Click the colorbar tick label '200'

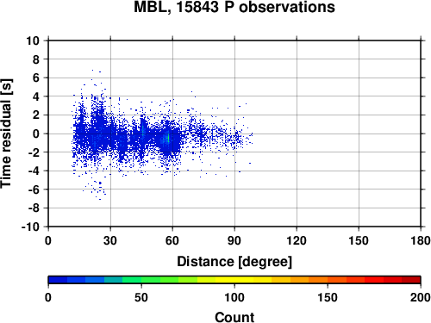point(421,297)
